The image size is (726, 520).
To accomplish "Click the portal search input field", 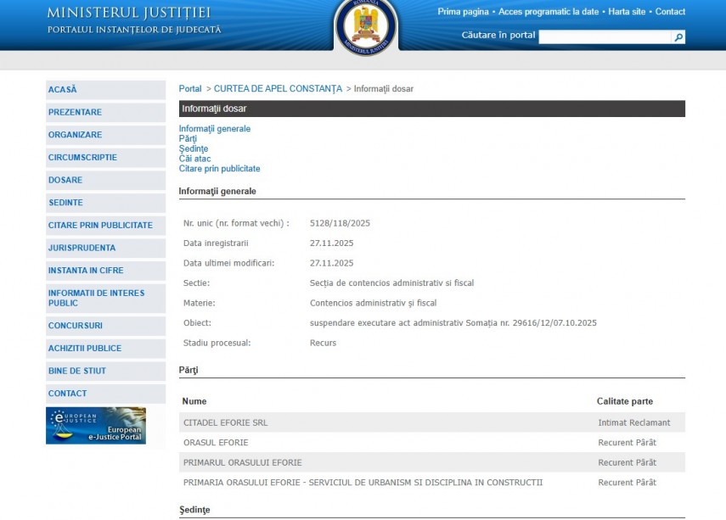I will (x=605, y=37).
